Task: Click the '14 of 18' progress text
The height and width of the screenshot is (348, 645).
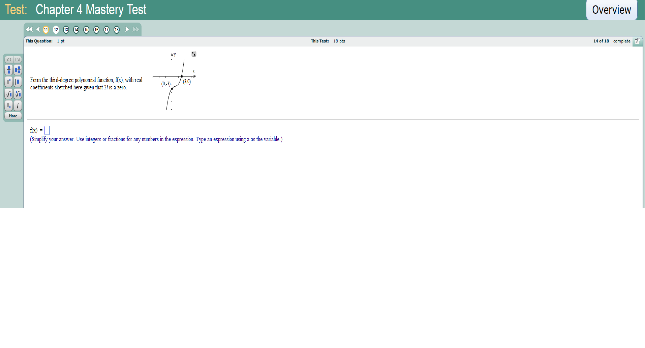Action: [x=601, y=41]
